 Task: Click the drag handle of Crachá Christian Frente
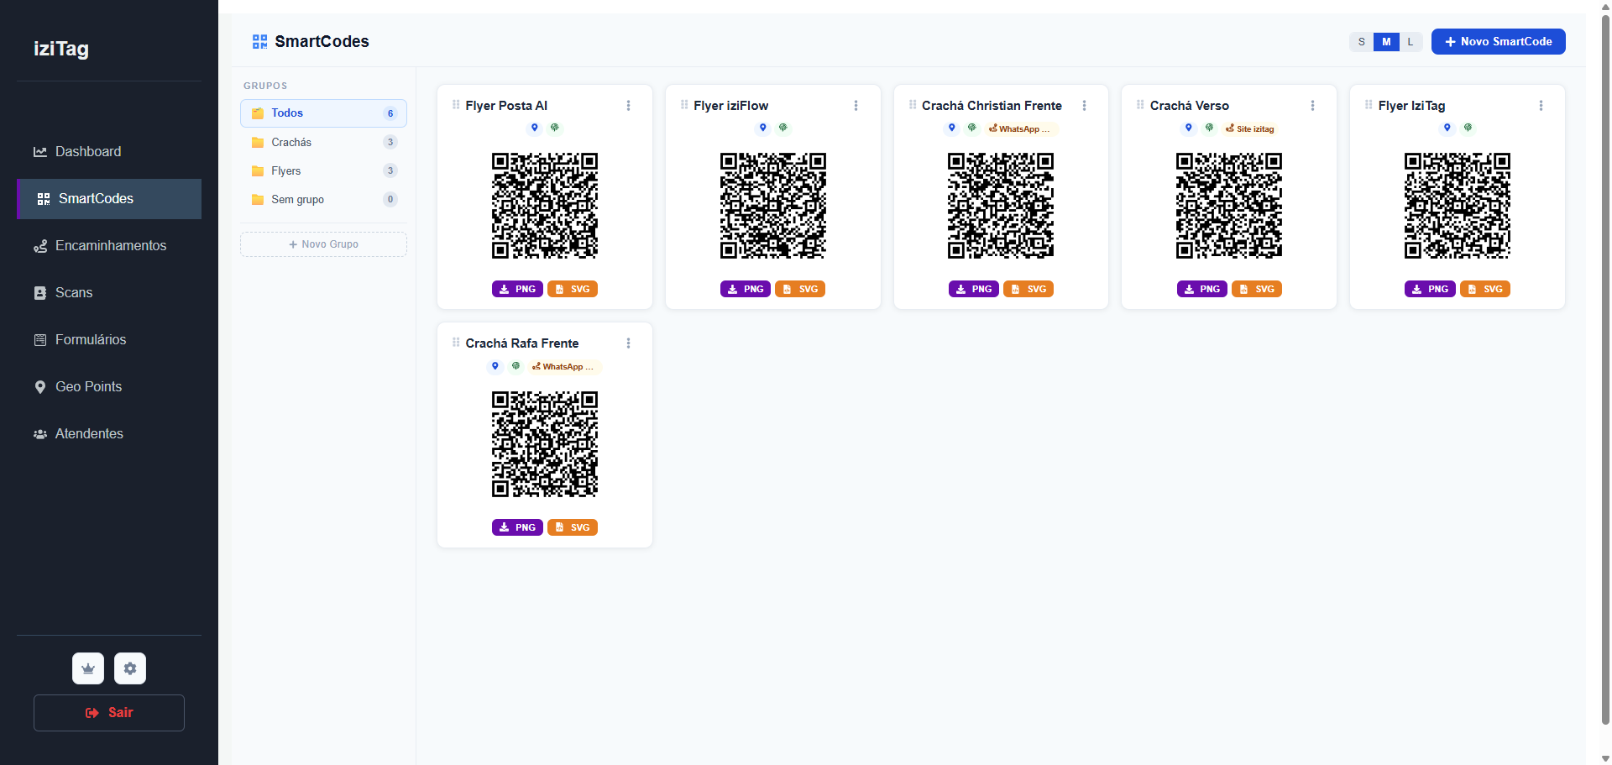(x=913, y=105)
